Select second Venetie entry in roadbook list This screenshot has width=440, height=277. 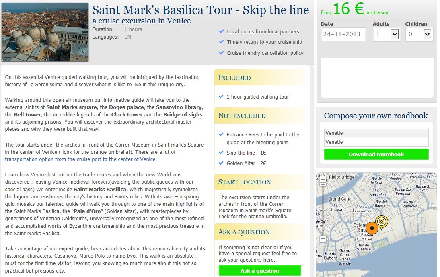click(376, 142)
